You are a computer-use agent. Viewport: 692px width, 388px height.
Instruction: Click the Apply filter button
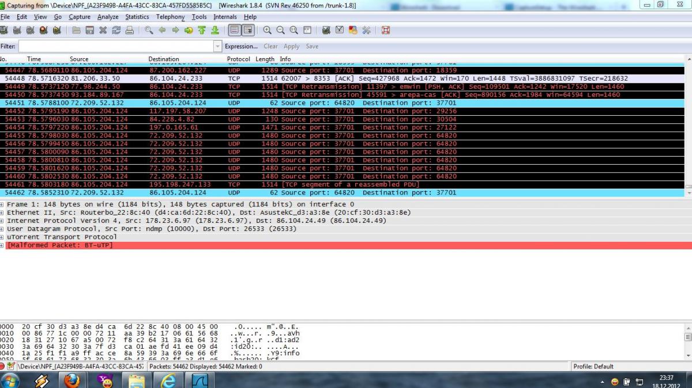pos(292,46)
